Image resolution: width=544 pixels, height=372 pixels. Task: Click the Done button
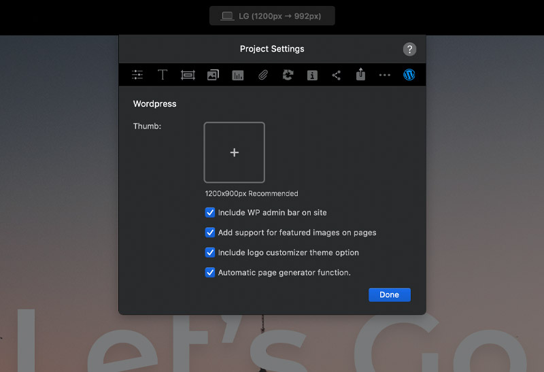tap(390, 294)
